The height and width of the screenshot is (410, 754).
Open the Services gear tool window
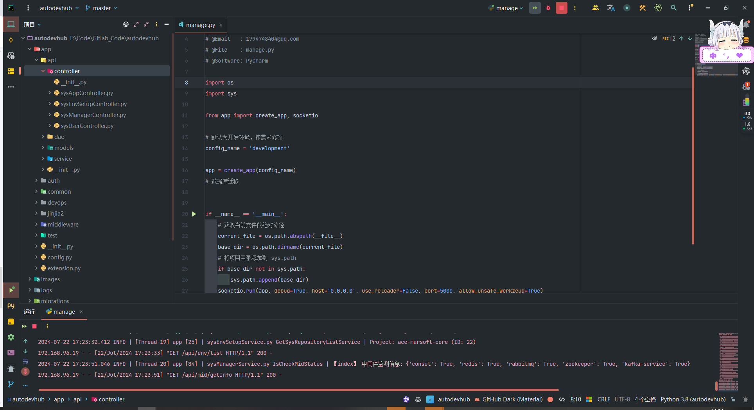click(11, 337)
